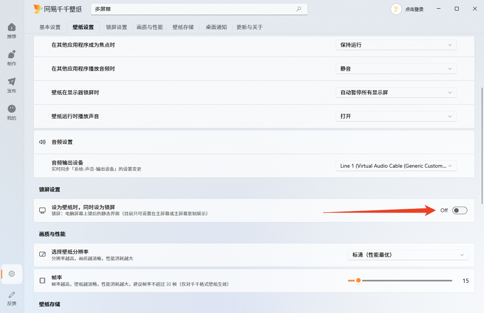Click the monitor icon beside 设为壁纸时

pos(42,210)
